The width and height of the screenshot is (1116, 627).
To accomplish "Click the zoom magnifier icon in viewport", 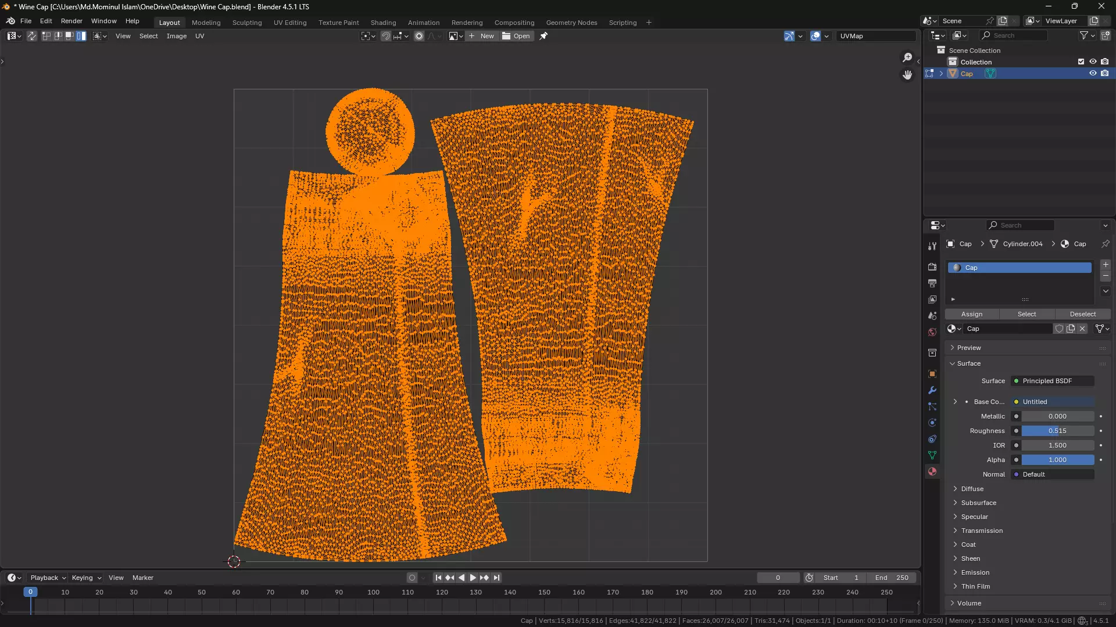I will [x=907, y=57].
